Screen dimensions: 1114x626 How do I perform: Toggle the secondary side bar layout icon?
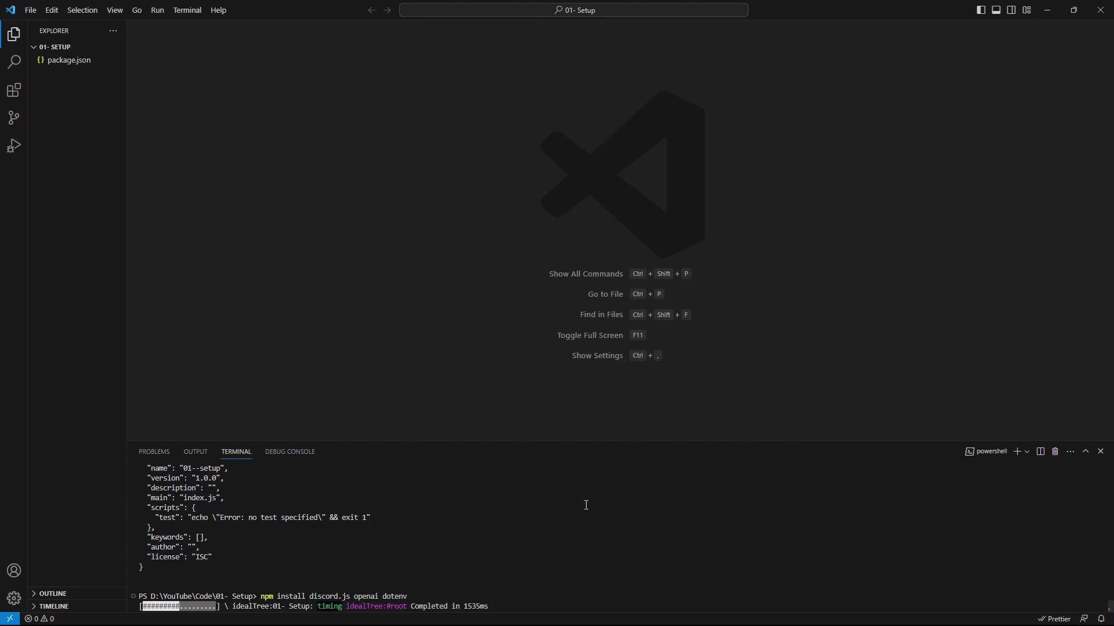[1011, 10]
